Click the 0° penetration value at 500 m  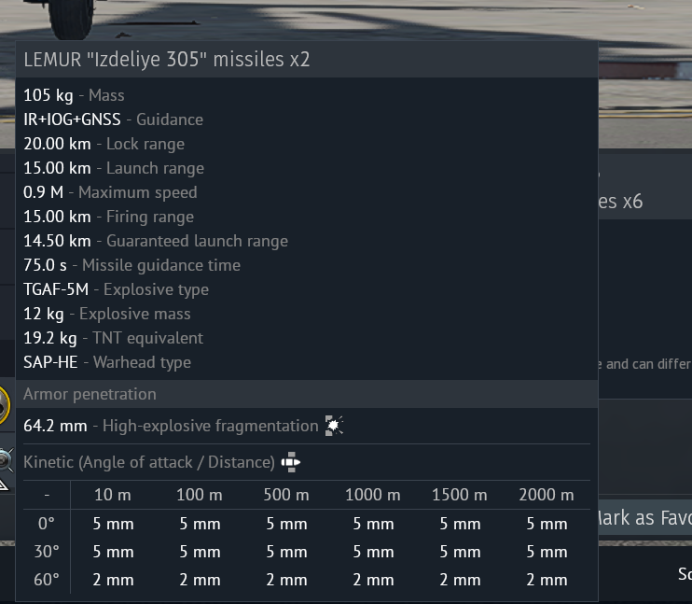pos(286,524)
